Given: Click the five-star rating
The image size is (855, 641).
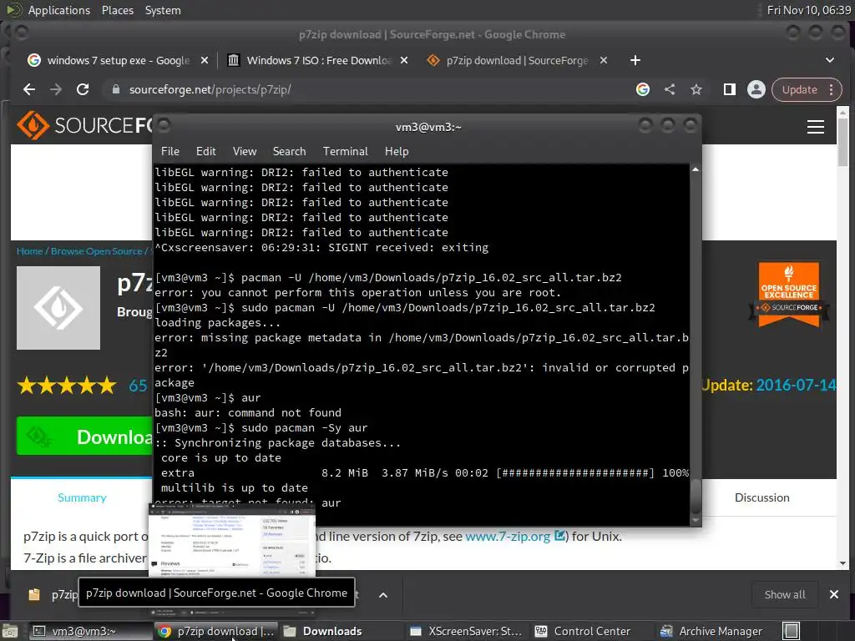Looking at the screenshot, I should (x=67, y=386).
